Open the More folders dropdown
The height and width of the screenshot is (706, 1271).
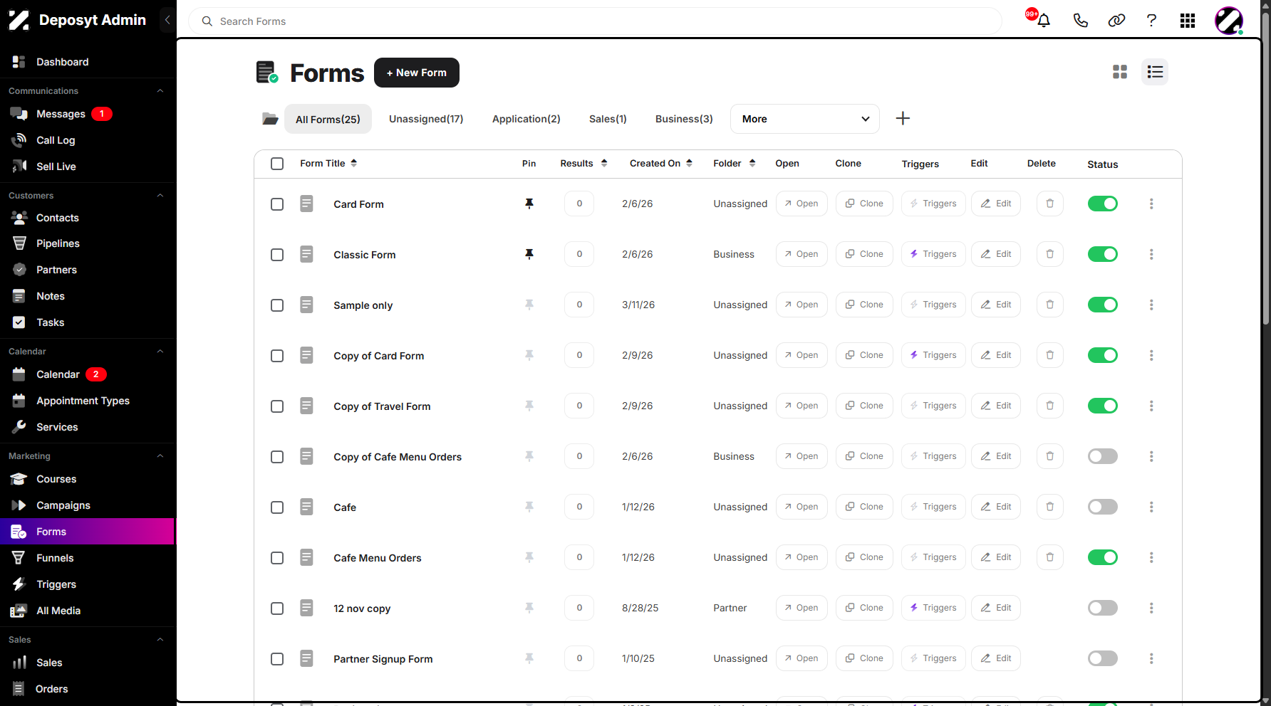(805, 119)
